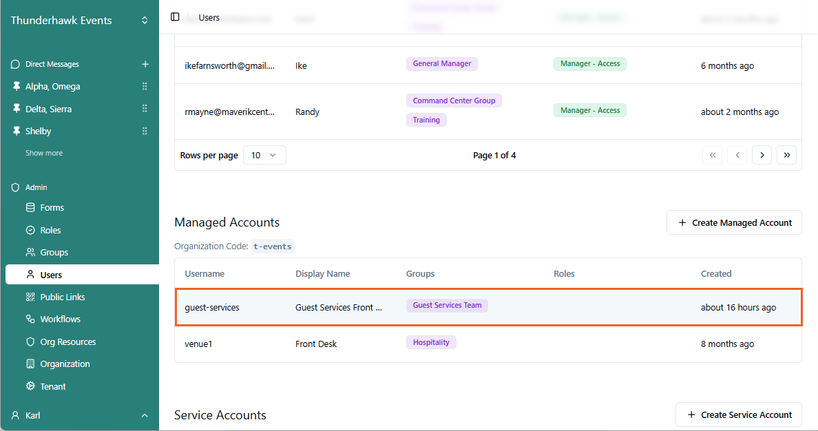Screen dimensions: 818x431
Task: Click drag handle beside Shelby
Action: coord(145,131)
